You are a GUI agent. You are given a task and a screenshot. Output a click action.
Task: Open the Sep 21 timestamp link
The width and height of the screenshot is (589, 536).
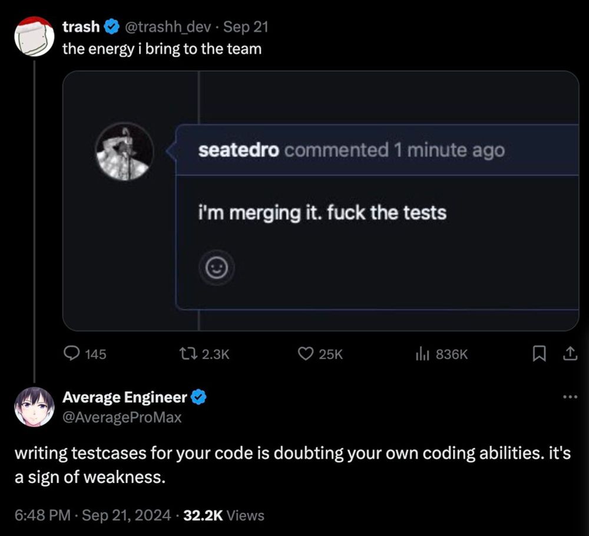pos(246,27)
